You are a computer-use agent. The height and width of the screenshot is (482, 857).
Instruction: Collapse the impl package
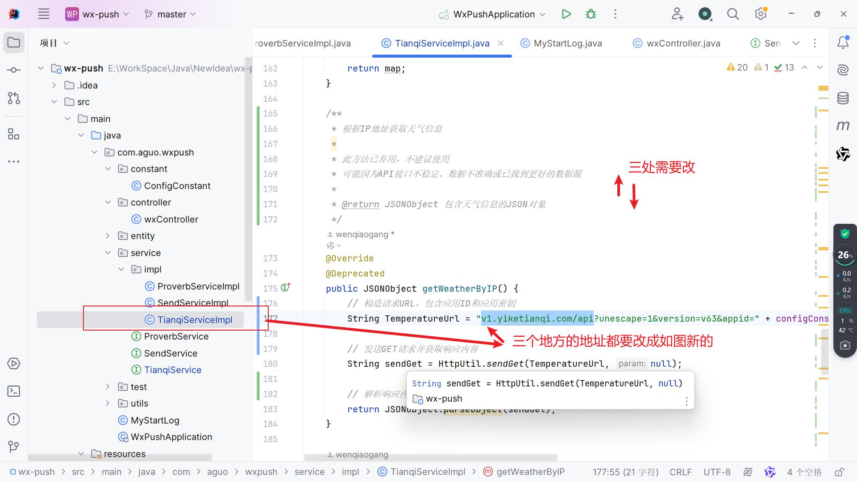click(121, 269)
